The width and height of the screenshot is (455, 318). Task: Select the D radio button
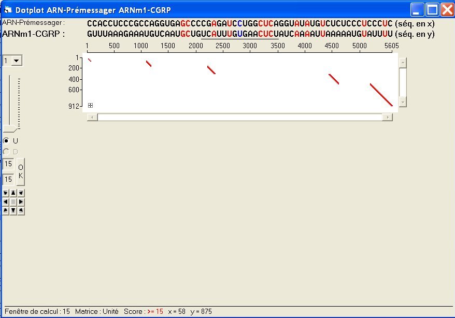click(x=5, y=151)
